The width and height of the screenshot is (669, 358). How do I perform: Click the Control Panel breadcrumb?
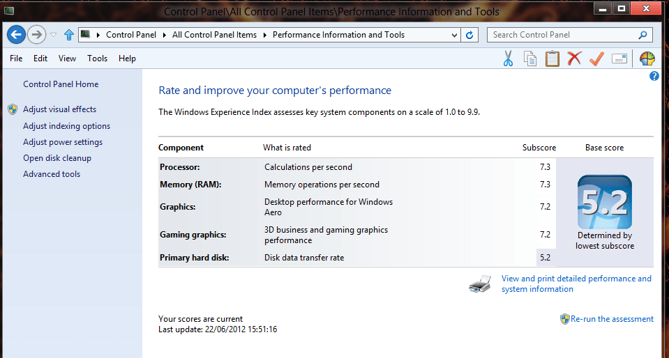(x=131, y=35)
